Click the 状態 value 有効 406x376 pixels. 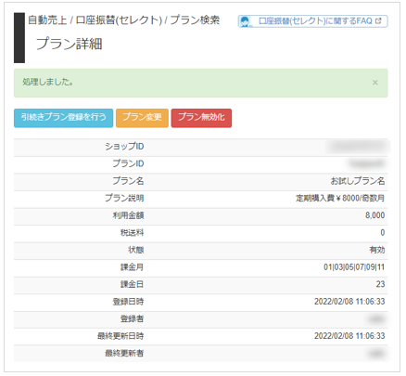coord(377,250)
